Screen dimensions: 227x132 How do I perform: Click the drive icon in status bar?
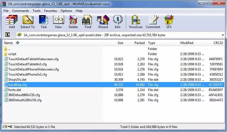click(x=5, y=127)
